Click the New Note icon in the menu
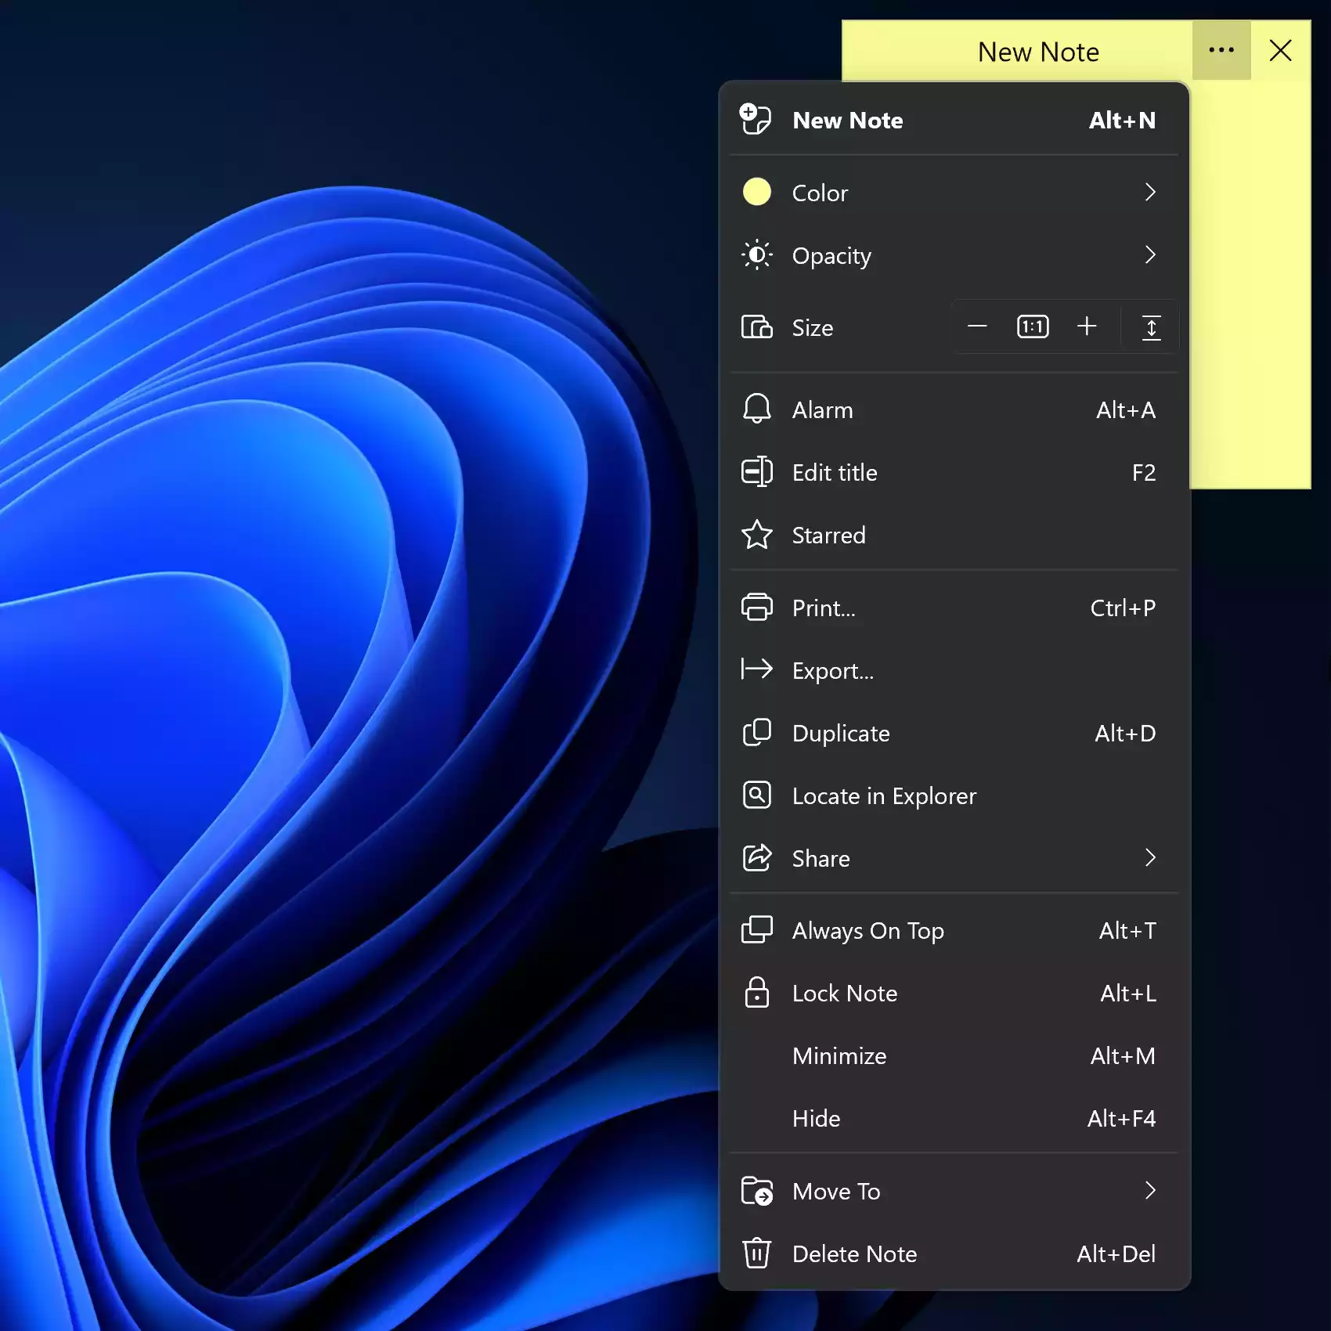This screenshot has height=1331, width=1331. point(756,119)
